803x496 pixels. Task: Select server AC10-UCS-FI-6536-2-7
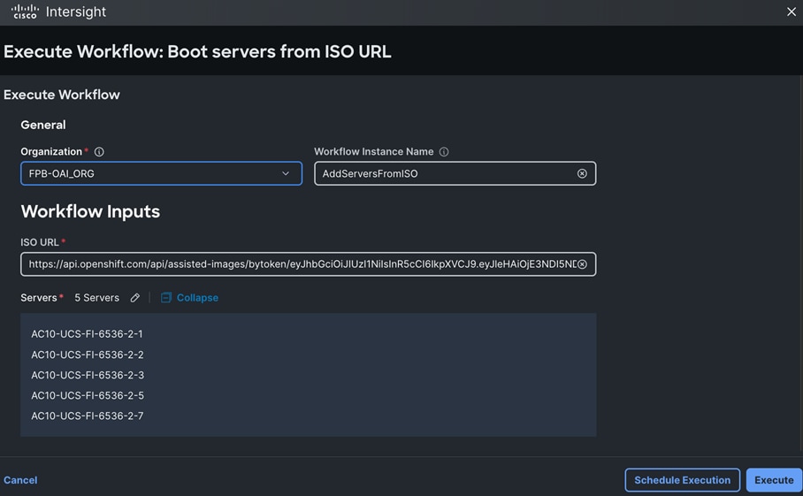[x=88, y=416]
